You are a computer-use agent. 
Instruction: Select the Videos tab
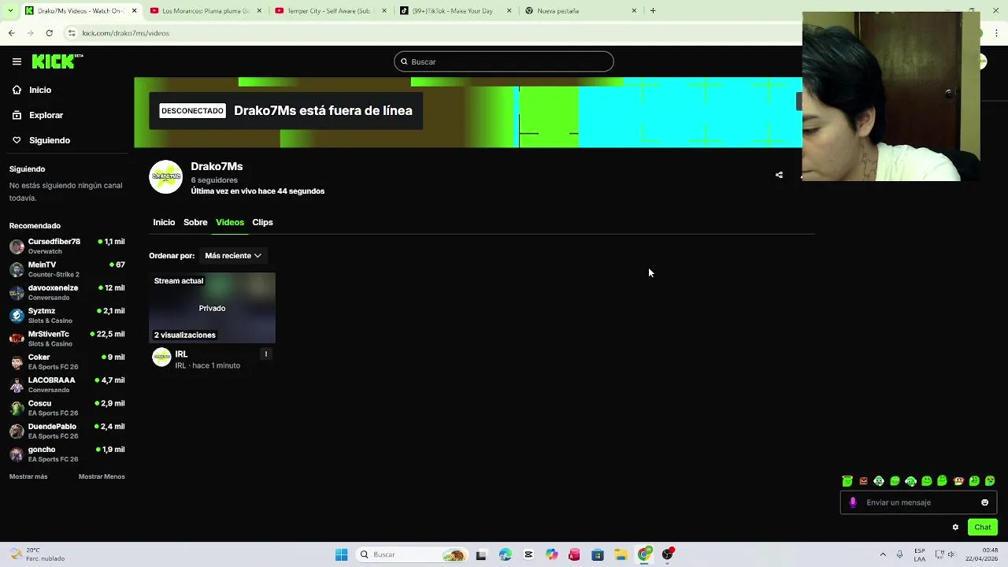[230, 222]
